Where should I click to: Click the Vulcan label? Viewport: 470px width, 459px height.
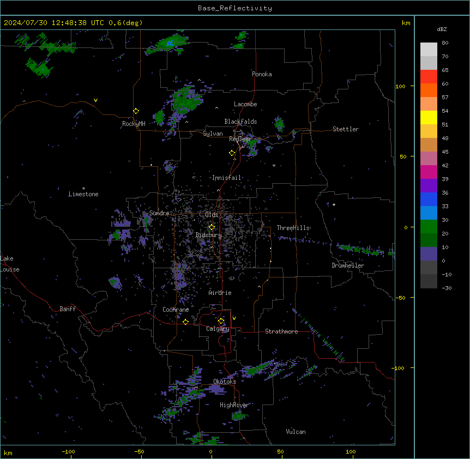(296, 432)
